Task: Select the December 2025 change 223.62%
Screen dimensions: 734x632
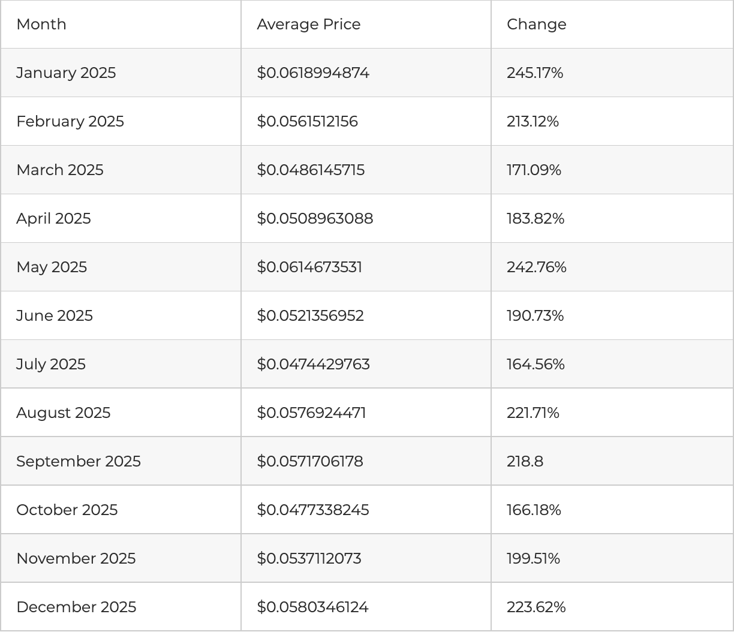Action: pyautogui.click(x=536, y=607)
